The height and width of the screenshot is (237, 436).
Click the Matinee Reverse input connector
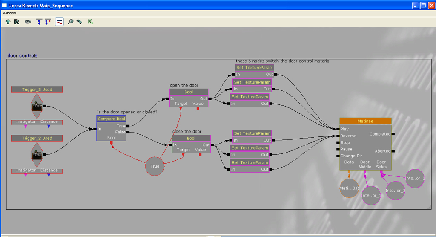click(338, 136)
